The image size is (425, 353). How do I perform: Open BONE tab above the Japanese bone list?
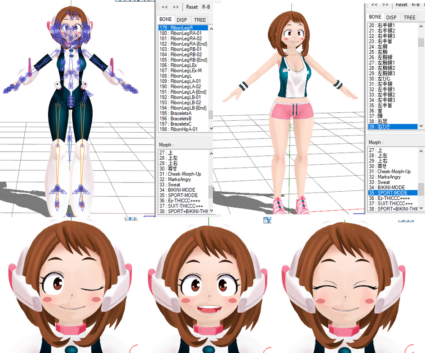tap(375, 17)
